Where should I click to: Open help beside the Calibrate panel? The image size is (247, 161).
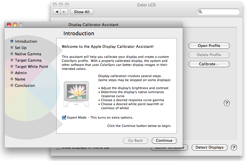tap(227, 103)
